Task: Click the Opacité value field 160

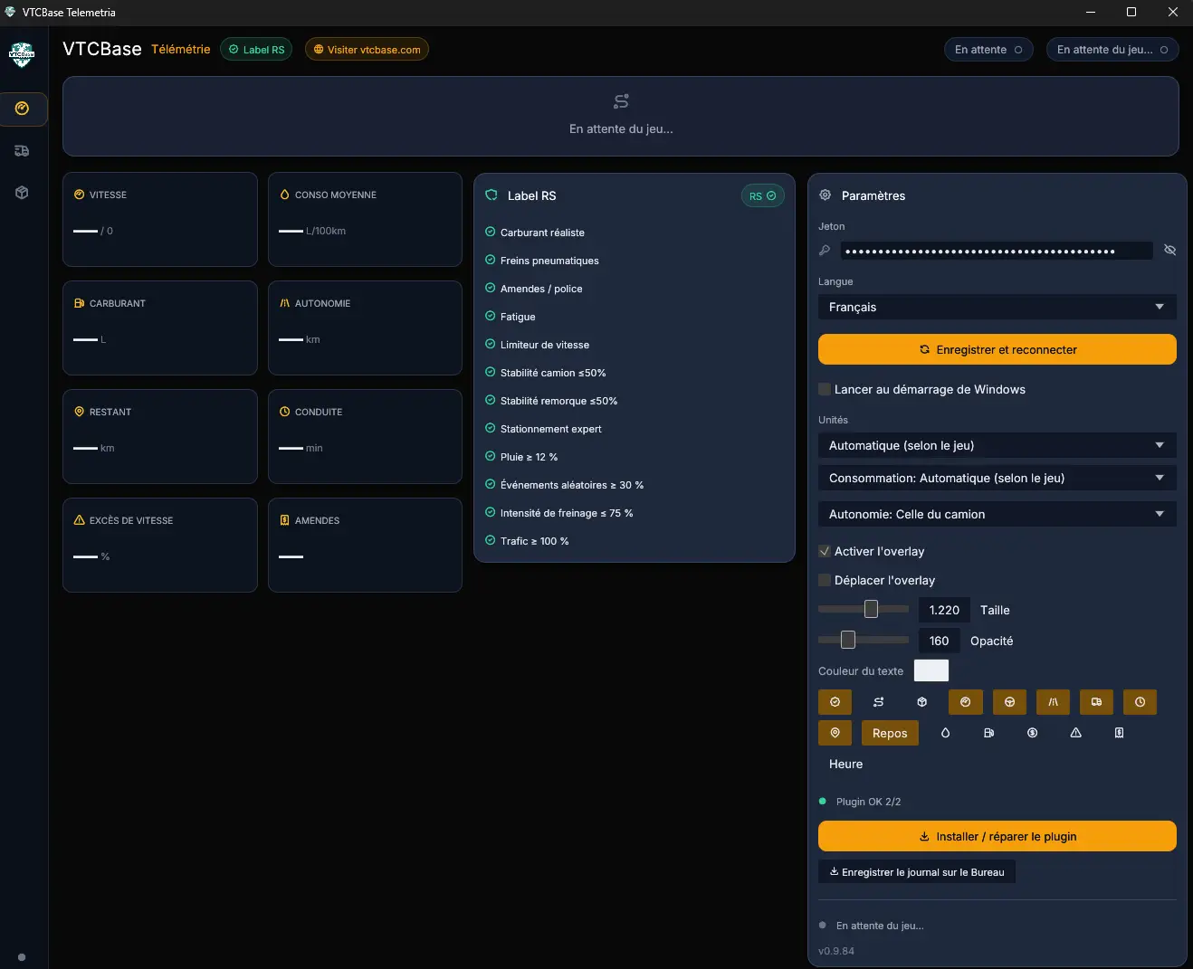Action: click(x=939, y=641)
